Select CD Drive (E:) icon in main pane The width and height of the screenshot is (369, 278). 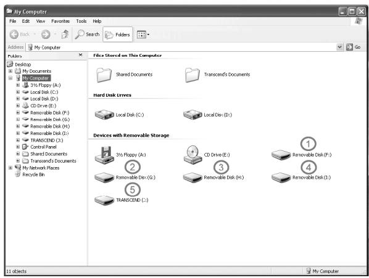(x=193, y=155)
